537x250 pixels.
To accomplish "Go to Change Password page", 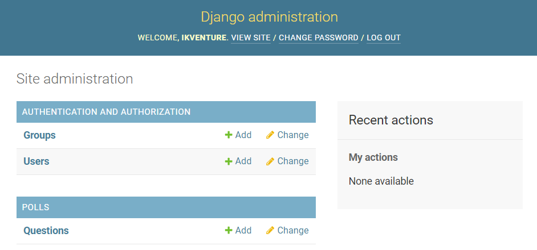I will (319, 38).
